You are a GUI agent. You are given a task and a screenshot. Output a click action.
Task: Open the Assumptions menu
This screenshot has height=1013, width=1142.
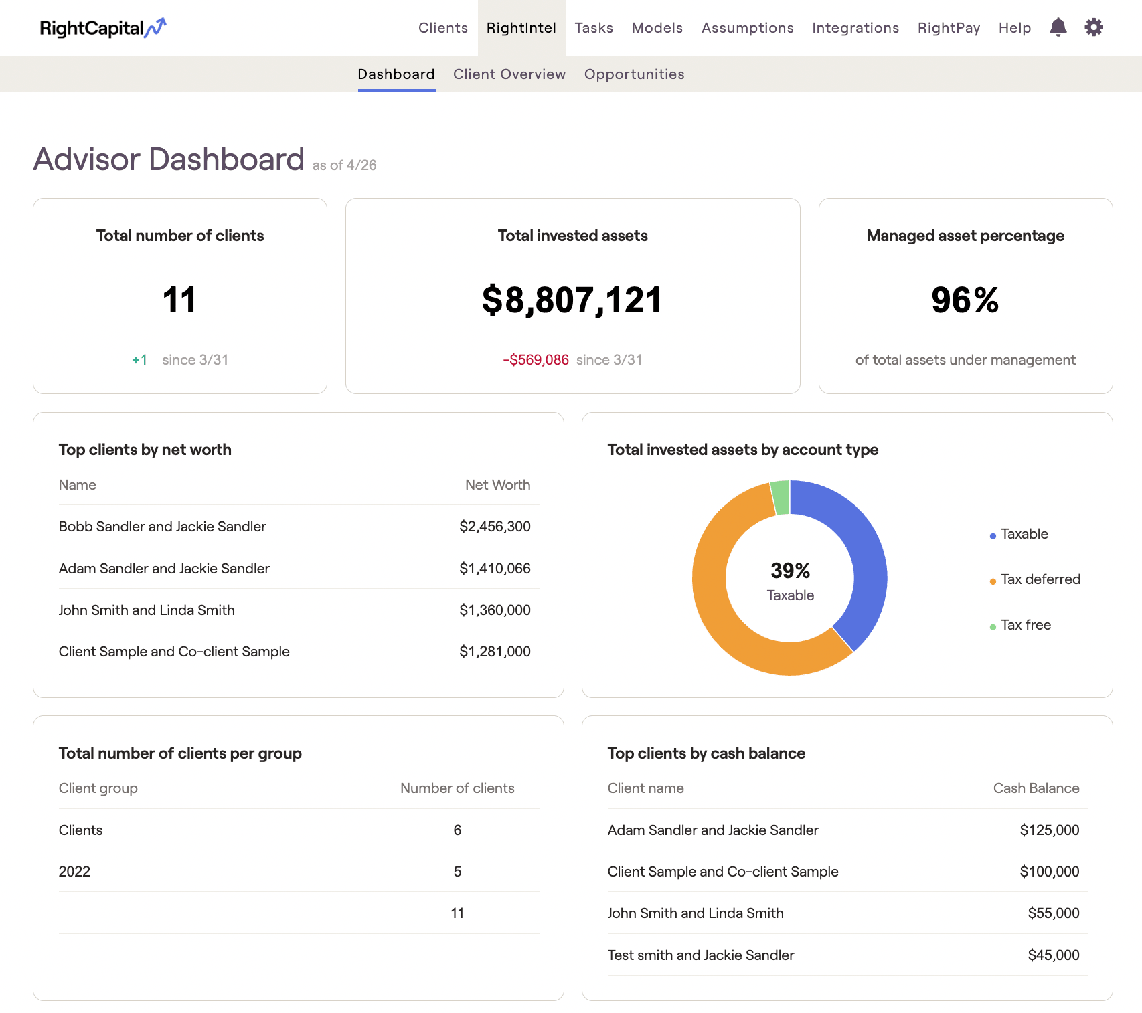point(747,27)
